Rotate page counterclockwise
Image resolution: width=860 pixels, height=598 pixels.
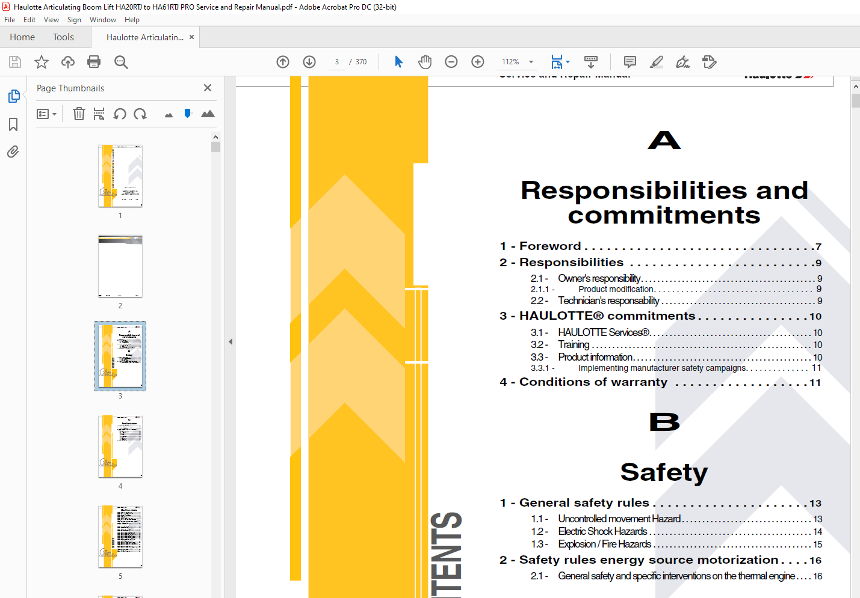(120, 114)
